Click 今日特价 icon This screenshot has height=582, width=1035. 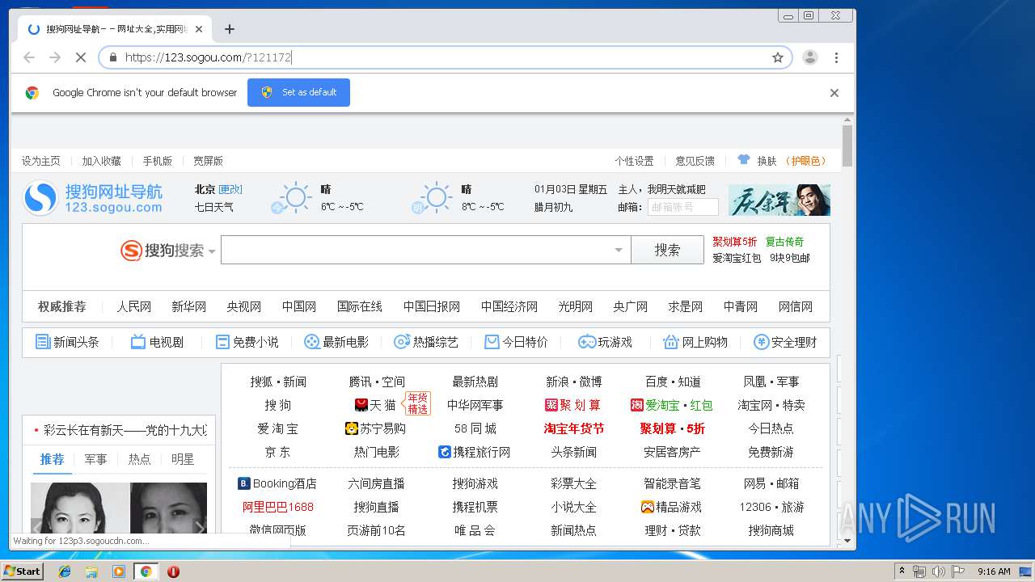(x=492, y=342)
